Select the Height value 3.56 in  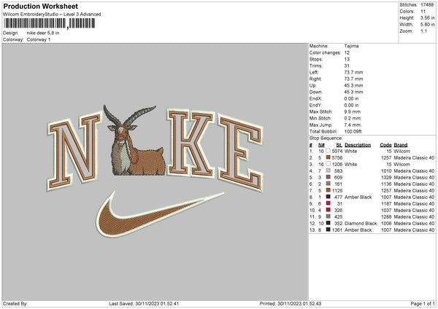point(427,17)
